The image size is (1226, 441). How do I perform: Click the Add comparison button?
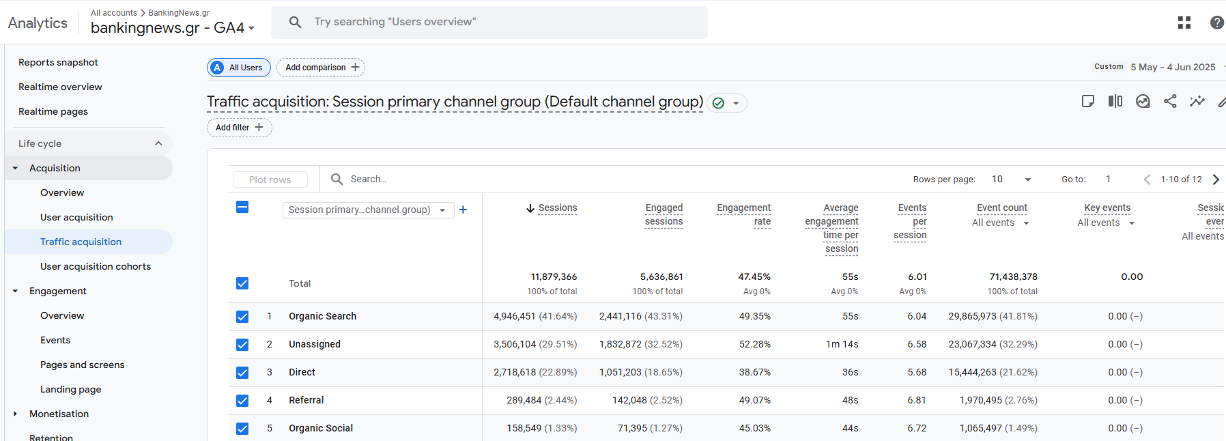click(x=321, y=68)
